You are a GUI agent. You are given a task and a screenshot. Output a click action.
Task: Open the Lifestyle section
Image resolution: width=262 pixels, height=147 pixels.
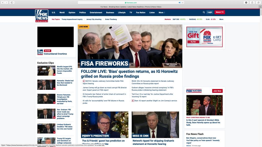(x=122, y=13)
